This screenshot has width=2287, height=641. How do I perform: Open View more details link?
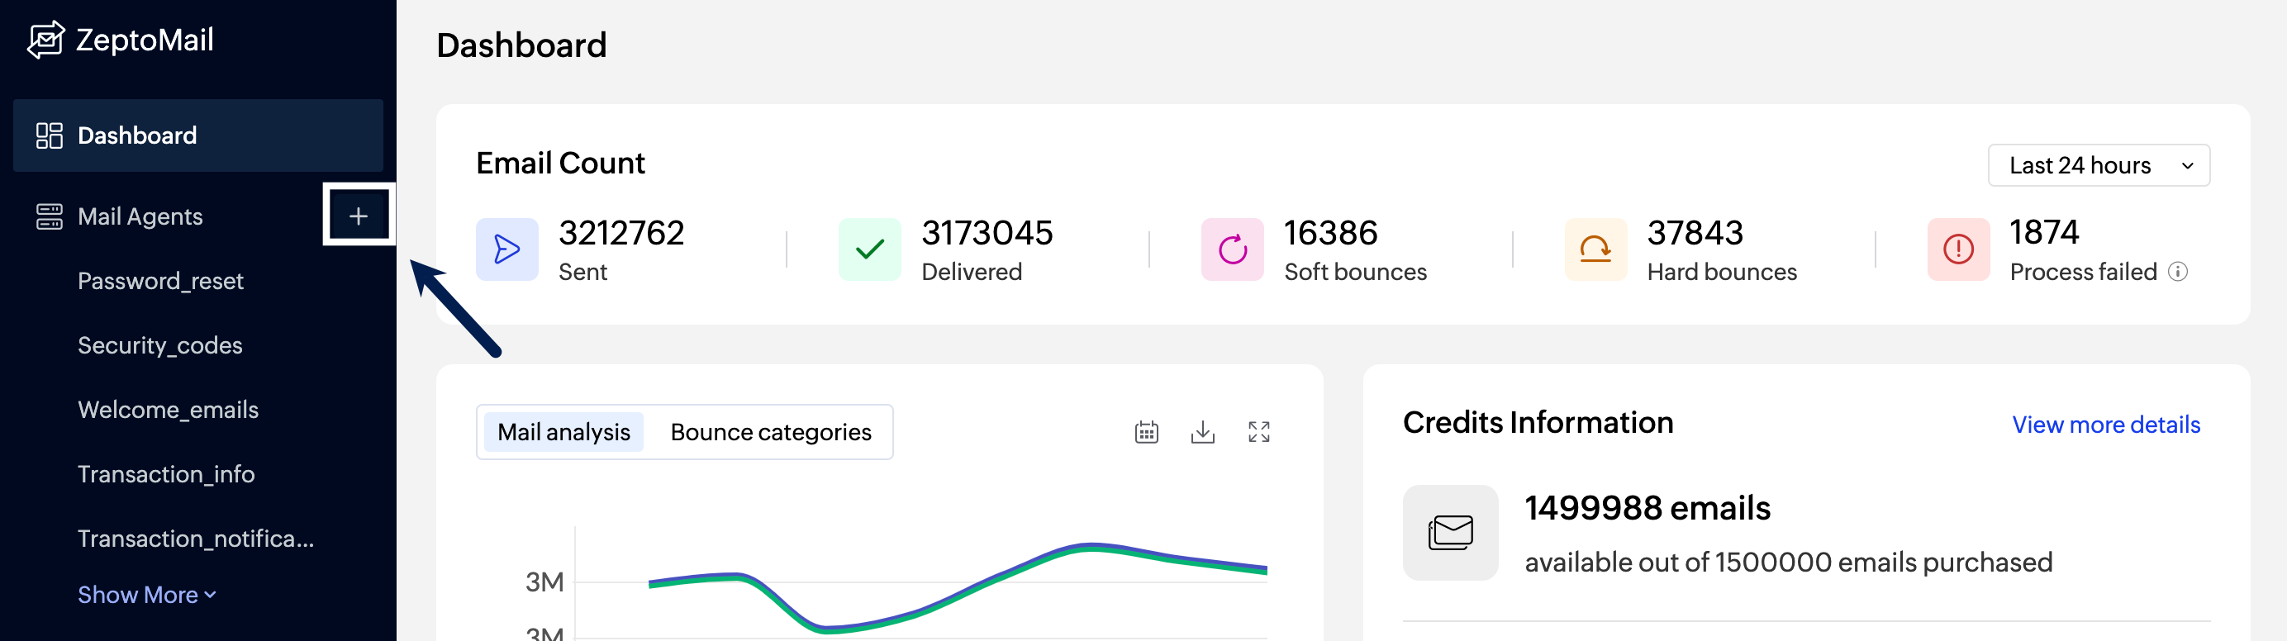click(2105, 425)
